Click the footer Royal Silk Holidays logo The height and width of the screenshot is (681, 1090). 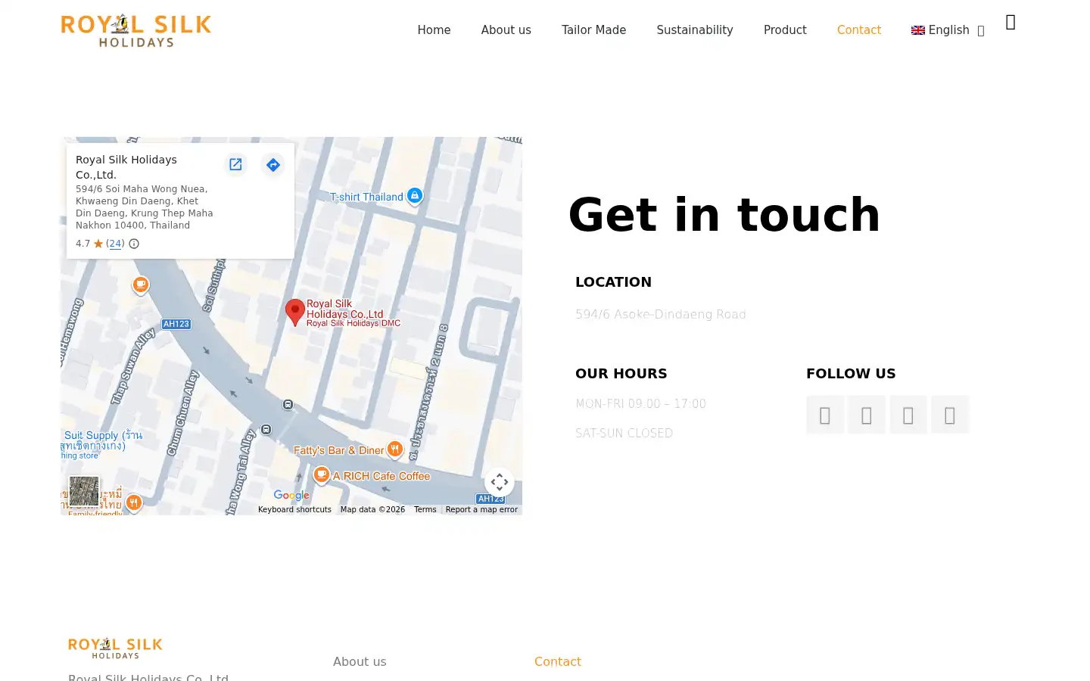point(115,648)
